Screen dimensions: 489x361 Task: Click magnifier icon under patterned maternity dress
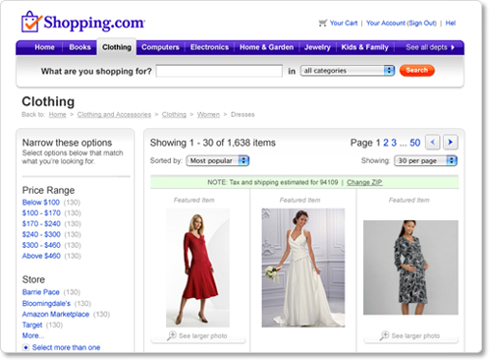tap(384, 335)
